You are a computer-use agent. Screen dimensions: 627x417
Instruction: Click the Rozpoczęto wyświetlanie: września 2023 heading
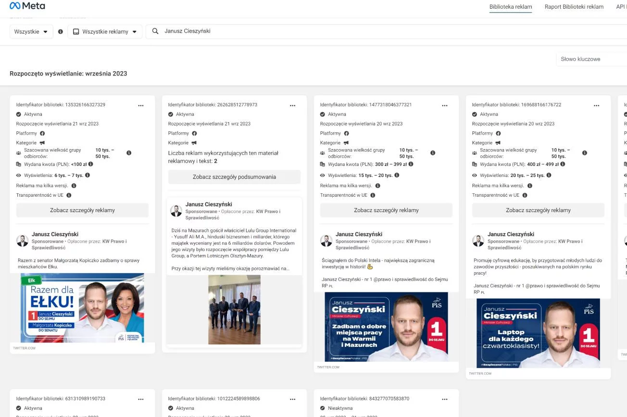coord(68,74)
